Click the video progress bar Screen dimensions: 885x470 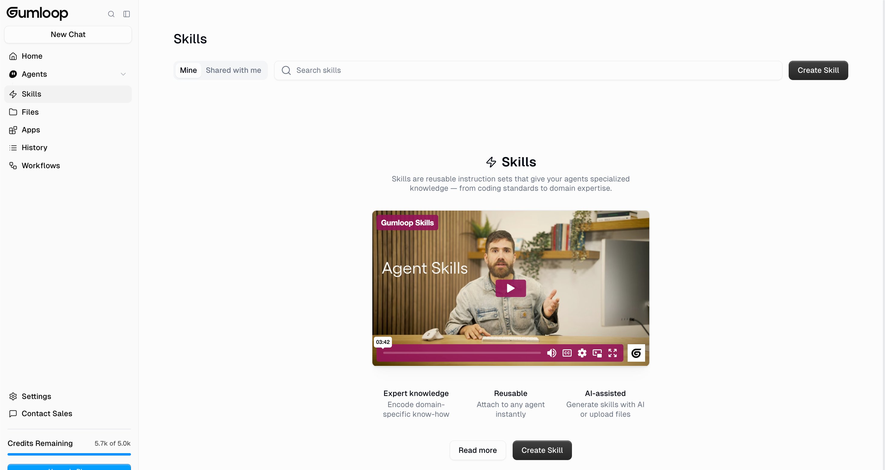(462, 353)
